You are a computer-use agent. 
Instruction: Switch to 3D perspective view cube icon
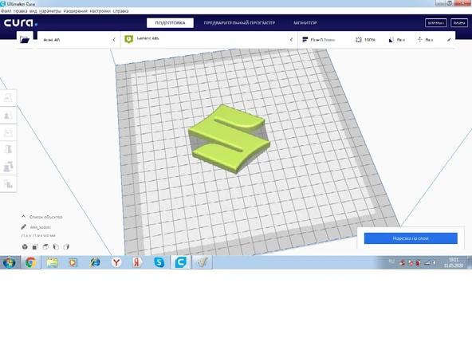25,247
